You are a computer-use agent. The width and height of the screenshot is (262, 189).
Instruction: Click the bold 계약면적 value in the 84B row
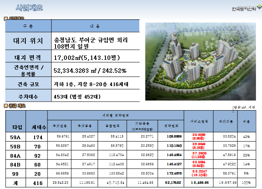click(x=174, y=164)
